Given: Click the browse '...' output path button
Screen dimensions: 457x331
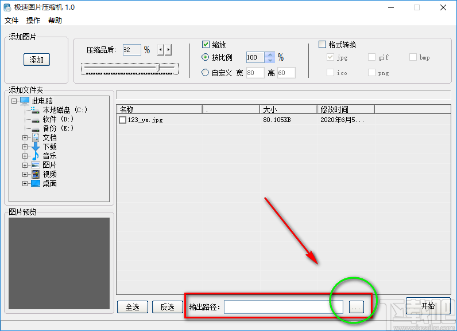Looking at the screenshot, I should coord(357,307).
